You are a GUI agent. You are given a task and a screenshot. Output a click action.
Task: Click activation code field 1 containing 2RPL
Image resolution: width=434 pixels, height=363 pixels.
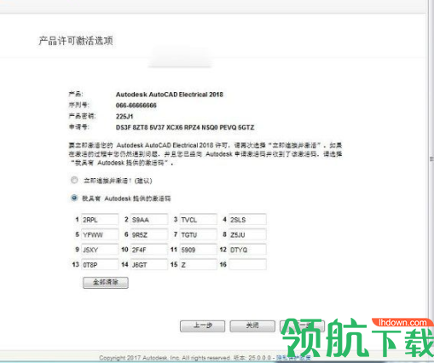point(100,220)
